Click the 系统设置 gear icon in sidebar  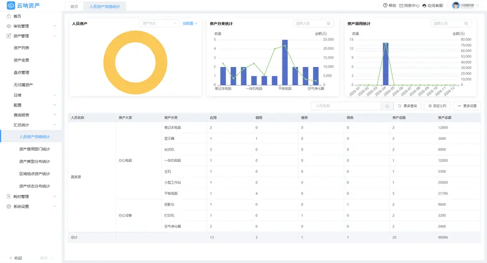coord(9,206)
